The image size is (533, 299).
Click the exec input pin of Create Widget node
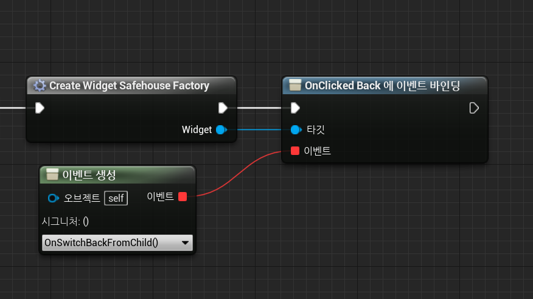coord(40,108)
